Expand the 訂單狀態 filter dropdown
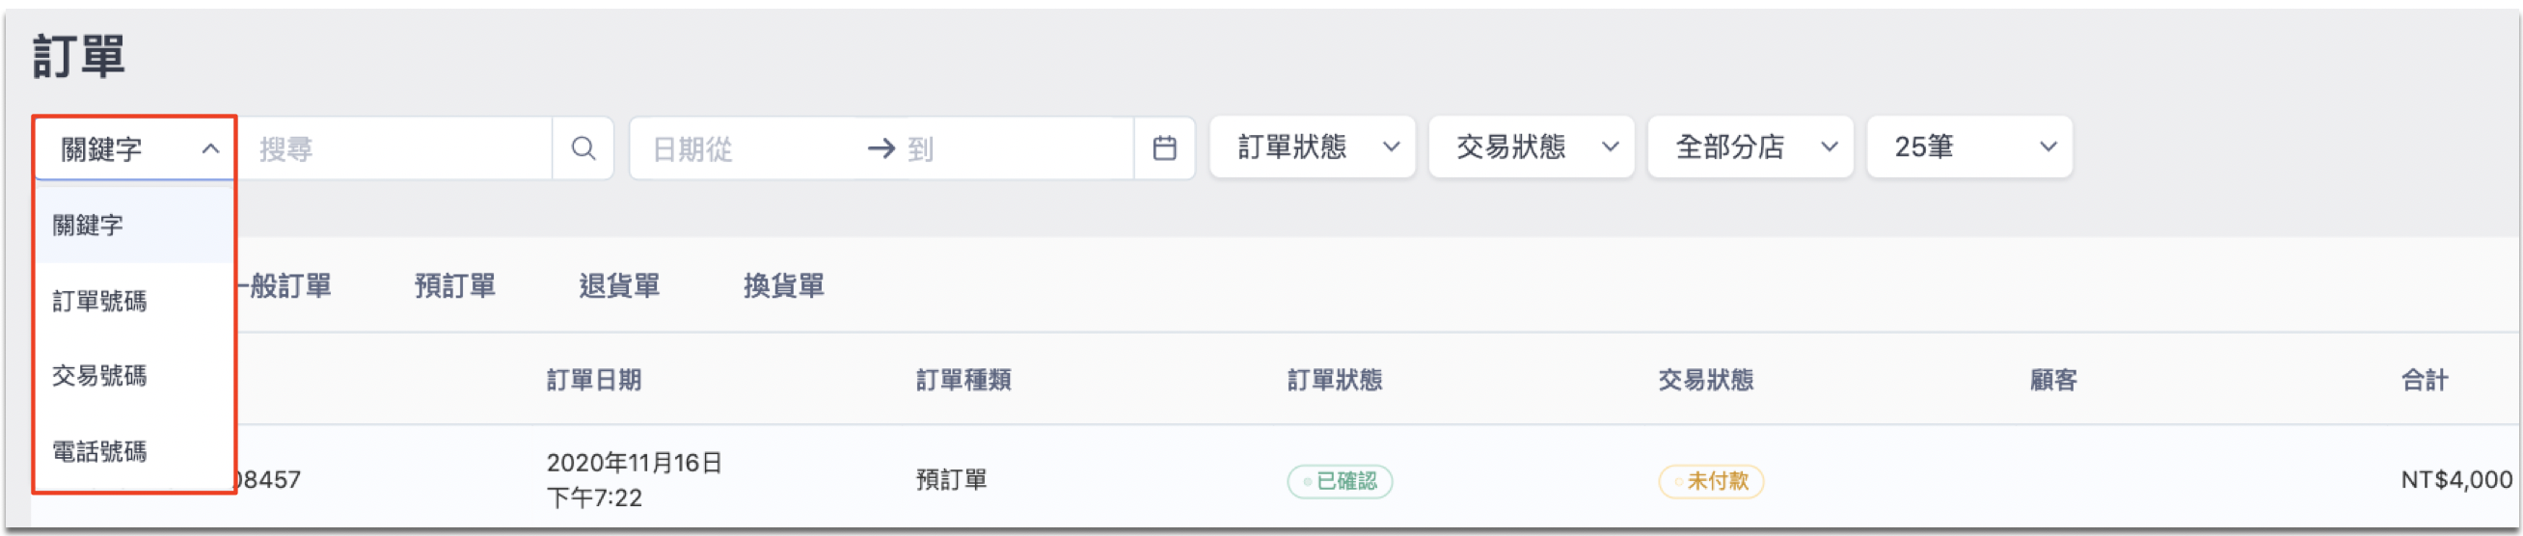The height and width of the screenshot is (536, 2523). (x=1312, y=147)
